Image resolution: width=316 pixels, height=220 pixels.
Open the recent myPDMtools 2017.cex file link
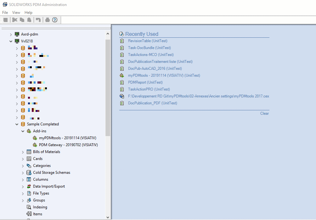click(198, 96)
